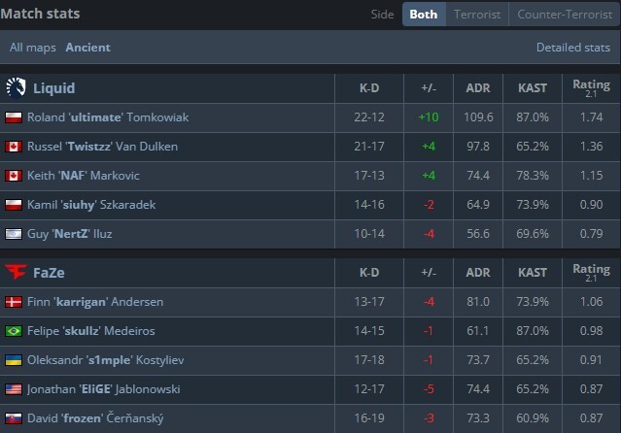
Task: Open David 'frozen' Čerňanský's player profile
Action: pyautogui.click(x=95, y=418)
